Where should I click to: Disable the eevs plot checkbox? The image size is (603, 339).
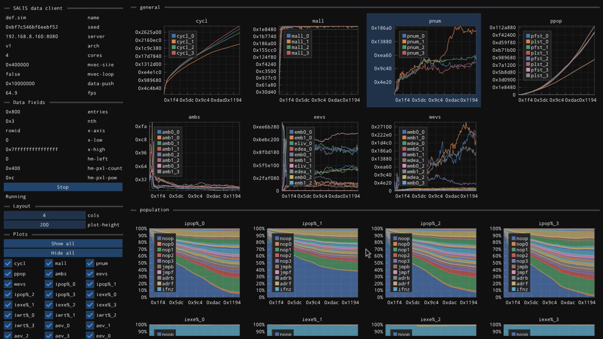pyautogui.click(x=90, y=274)
